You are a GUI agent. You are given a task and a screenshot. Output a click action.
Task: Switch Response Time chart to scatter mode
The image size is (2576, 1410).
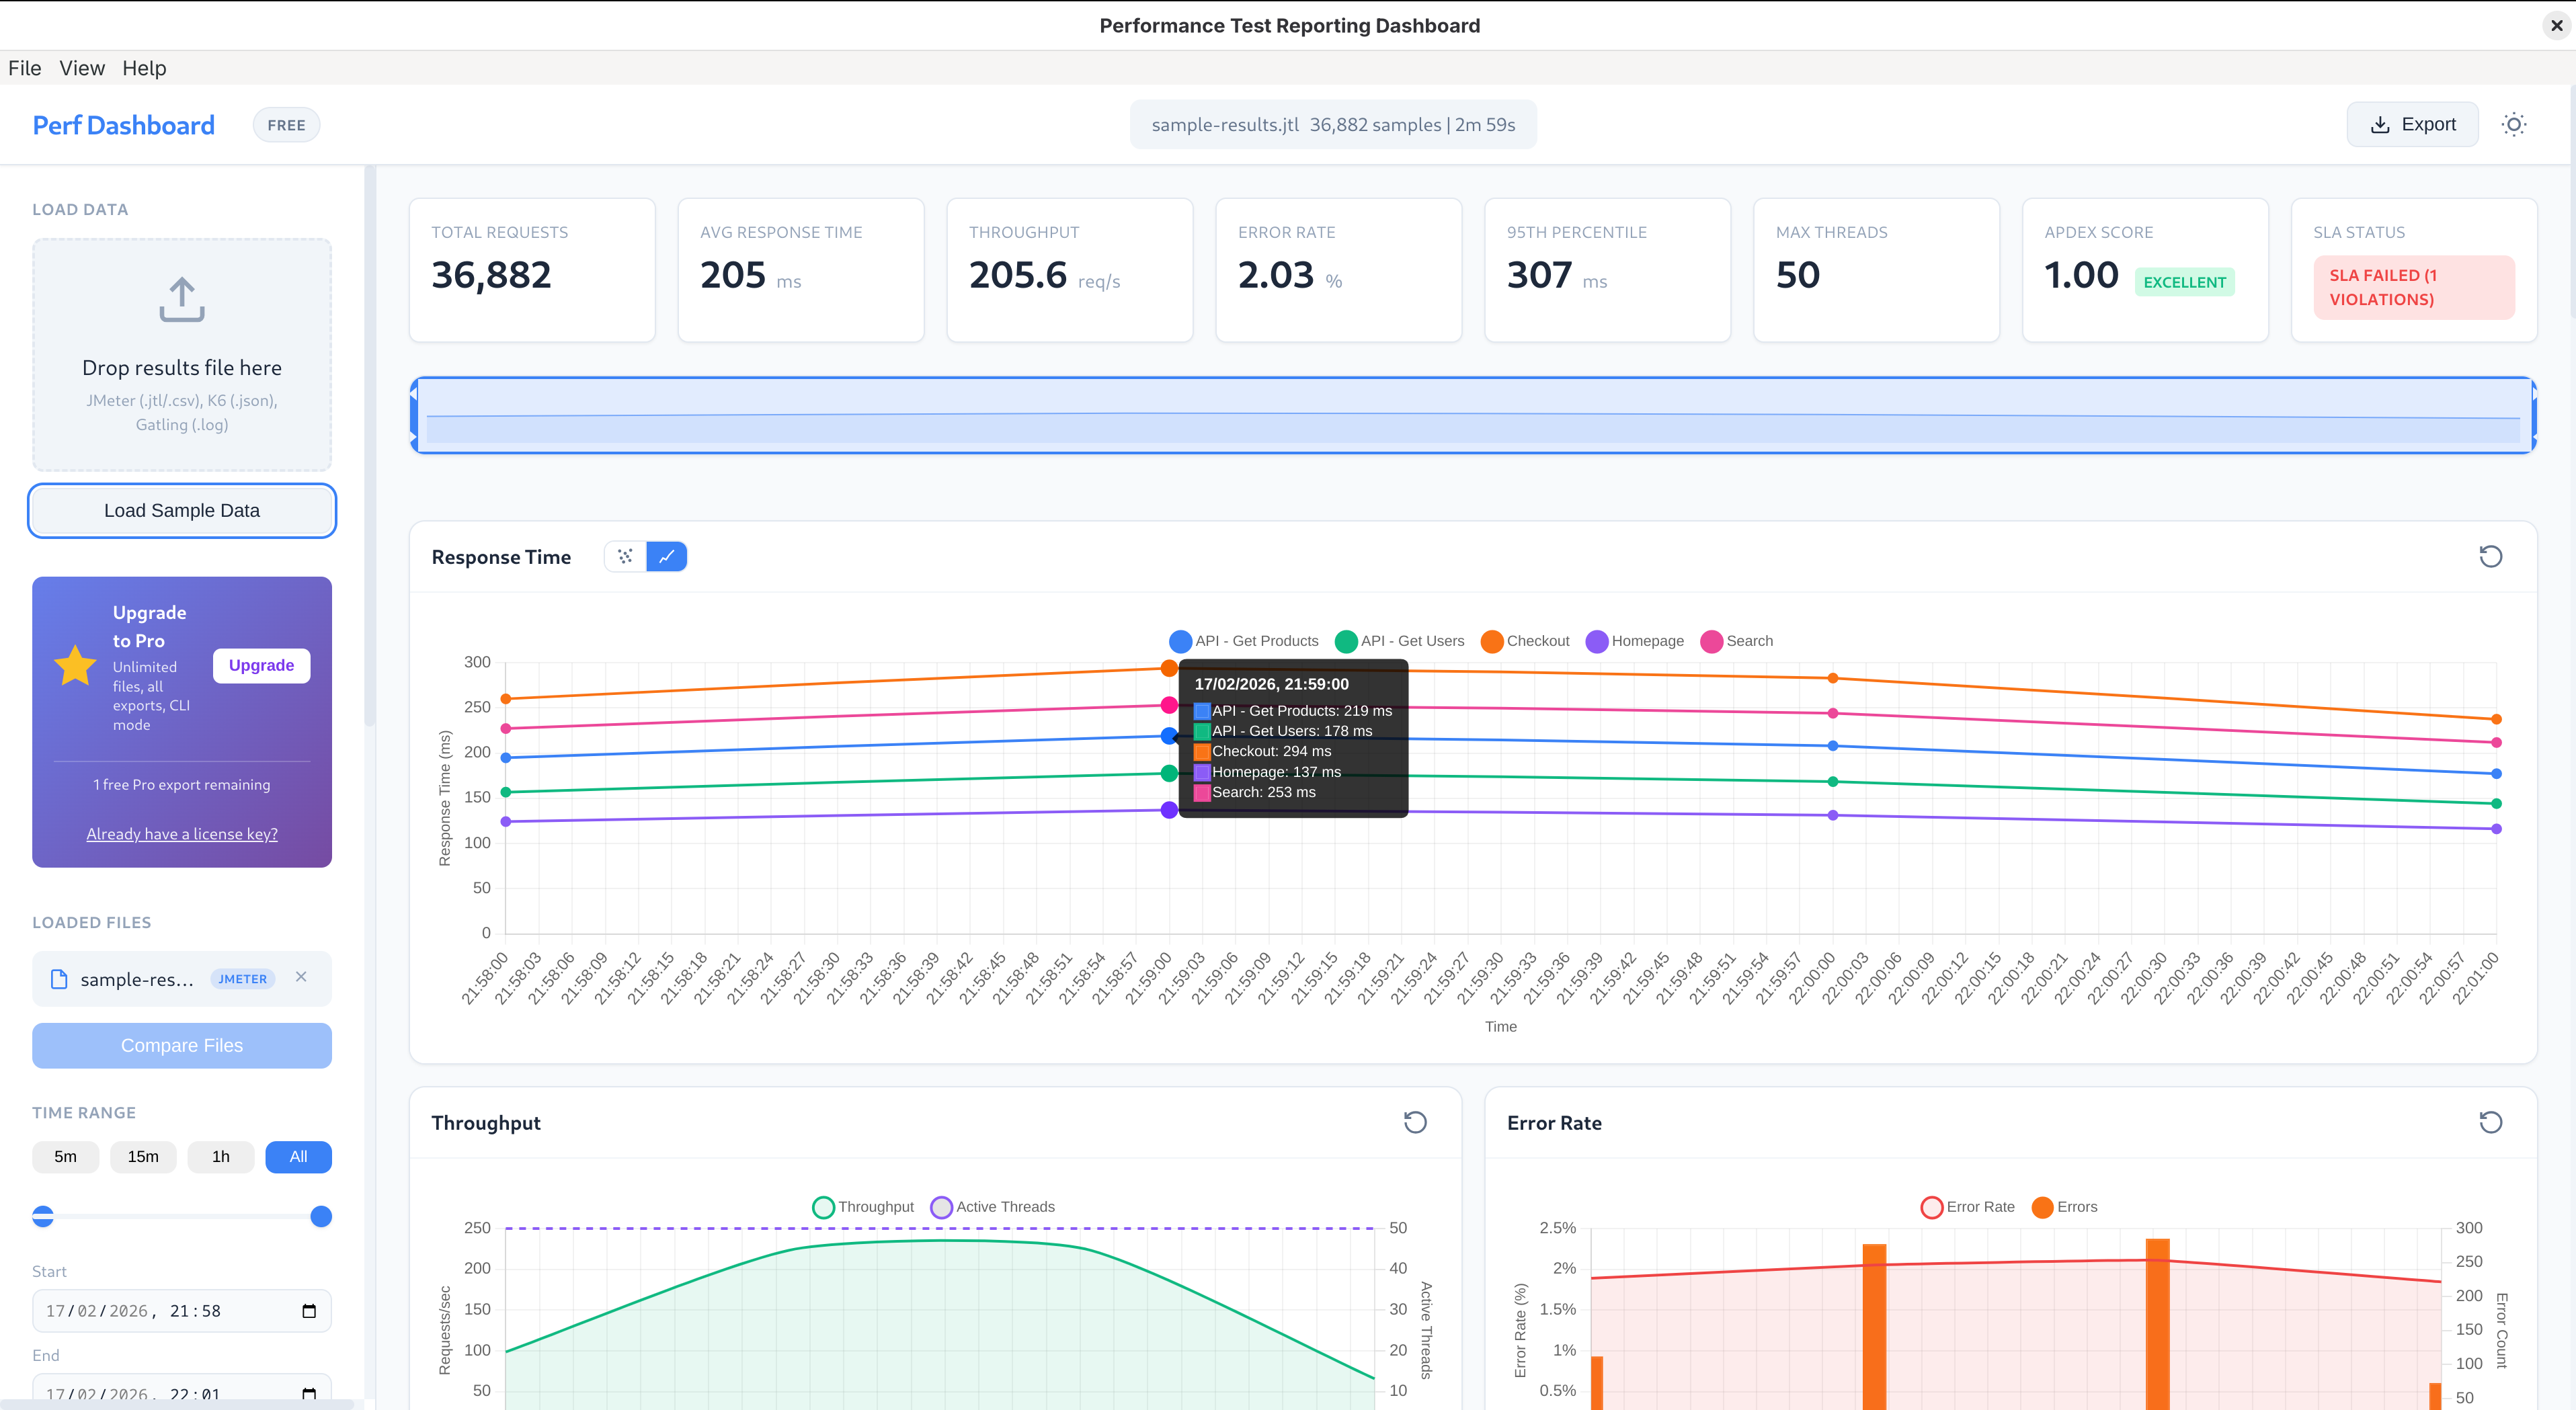click(624, 556)
